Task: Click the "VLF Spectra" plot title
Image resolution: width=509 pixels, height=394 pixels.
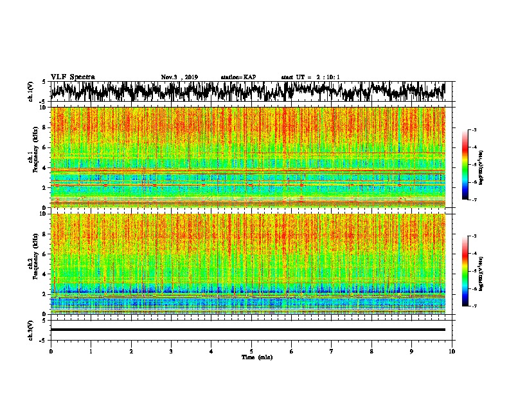Action: click(x=73, y=77)
